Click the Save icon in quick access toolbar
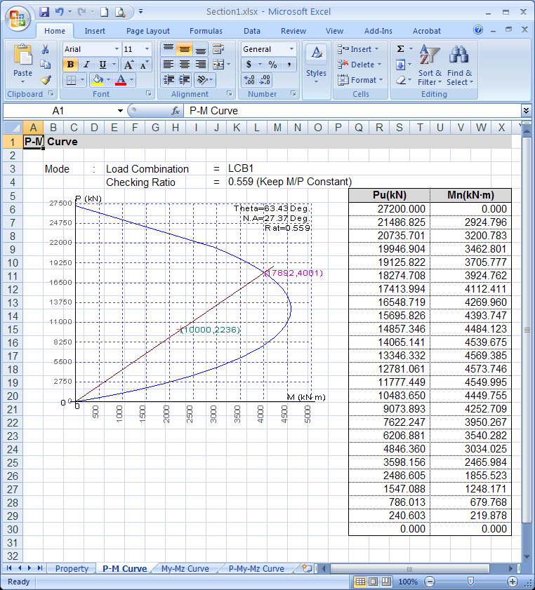 coord(44,12)
